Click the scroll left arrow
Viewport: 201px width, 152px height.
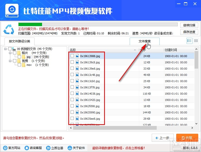pos(71,128)
